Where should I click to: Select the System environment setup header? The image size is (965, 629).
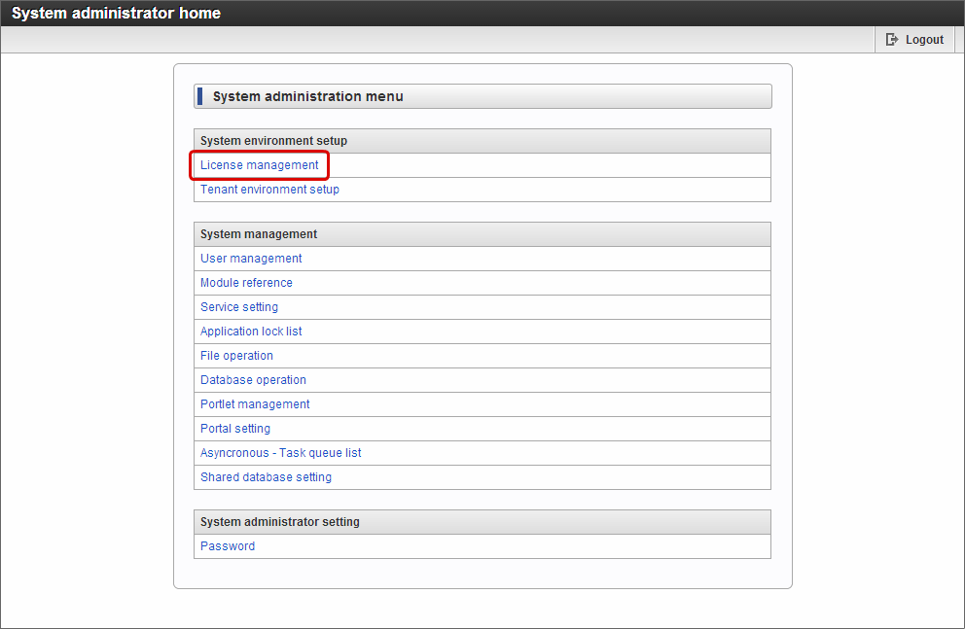coord(482,141)
